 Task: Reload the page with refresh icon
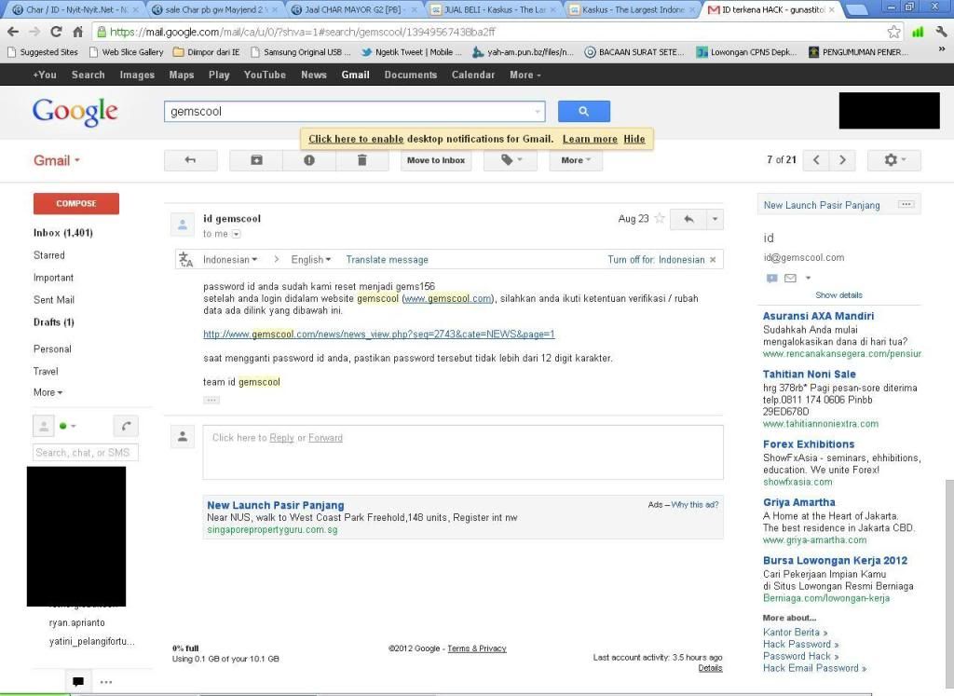coord(56,32)
